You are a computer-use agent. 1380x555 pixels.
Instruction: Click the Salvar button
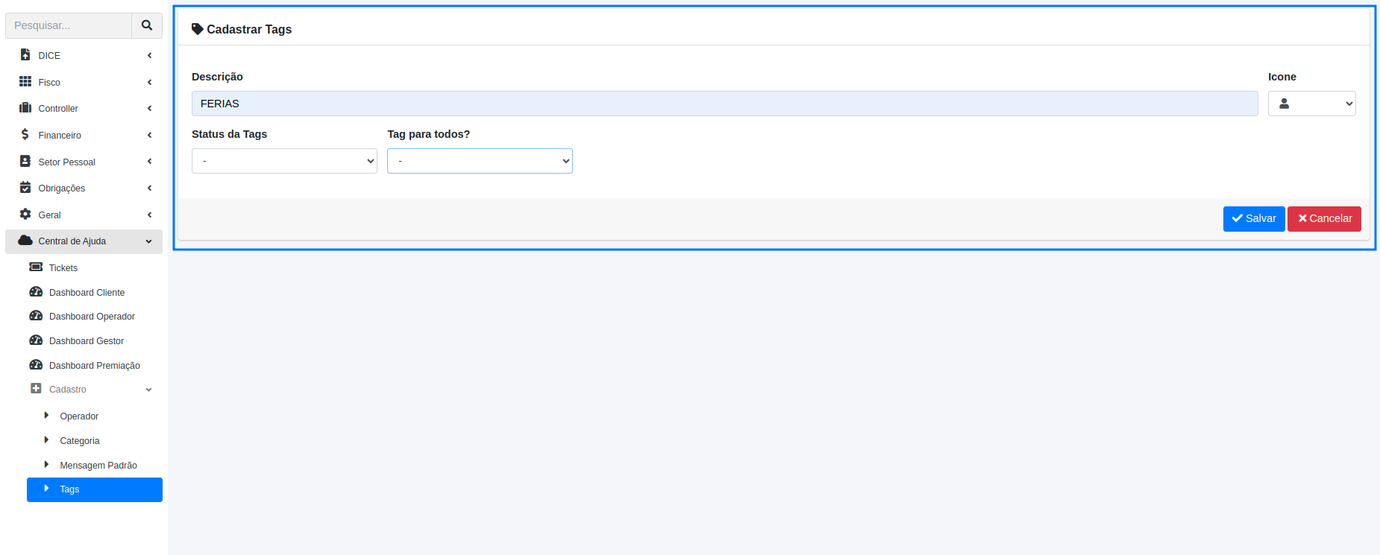[1253, 219]
